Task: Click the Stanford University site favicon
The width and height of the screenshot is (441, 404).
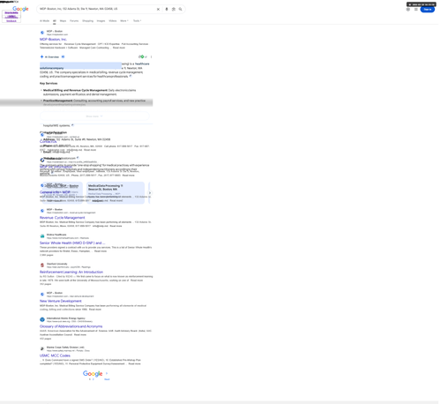Action: click(42, 266)
